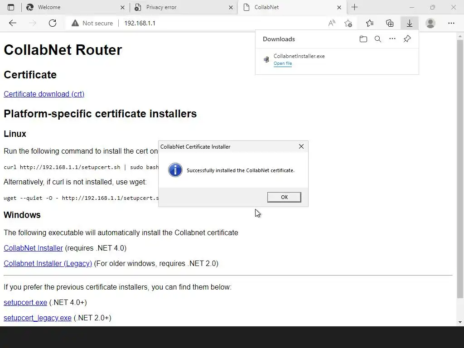Open the Collections panel
Viewport: 464px width, 348px height.
(390, 23)
